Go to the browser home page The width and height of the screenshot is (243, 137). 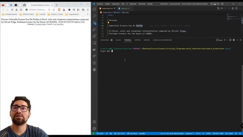click(x=16, y=10)
